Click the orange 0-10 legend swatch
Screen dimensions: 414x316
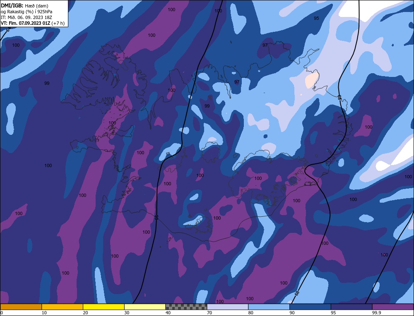click(21, 307)
